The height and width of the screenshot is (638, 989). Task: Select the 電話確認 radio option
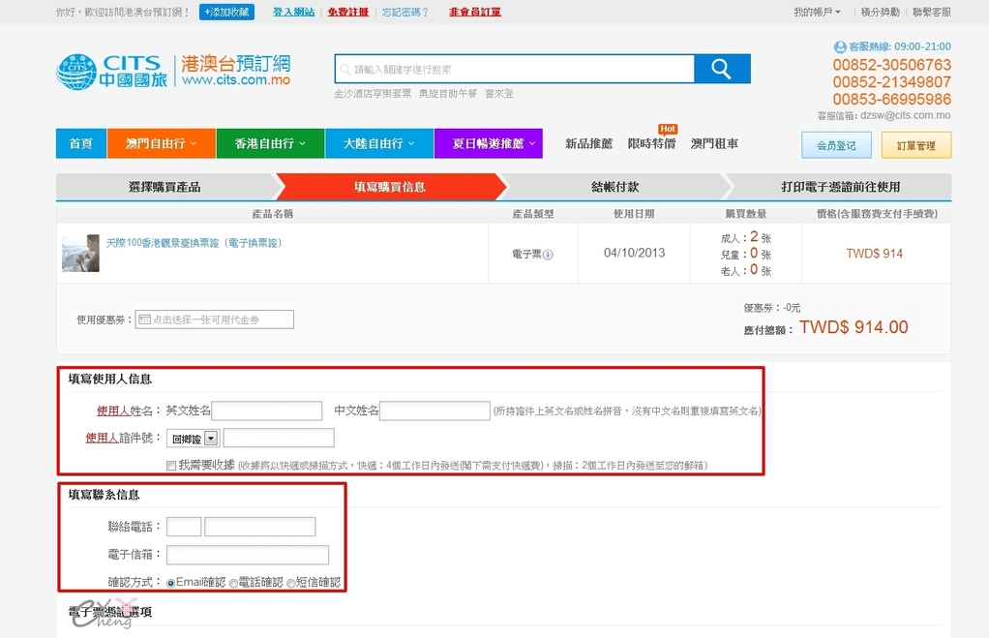pos(233,583)
